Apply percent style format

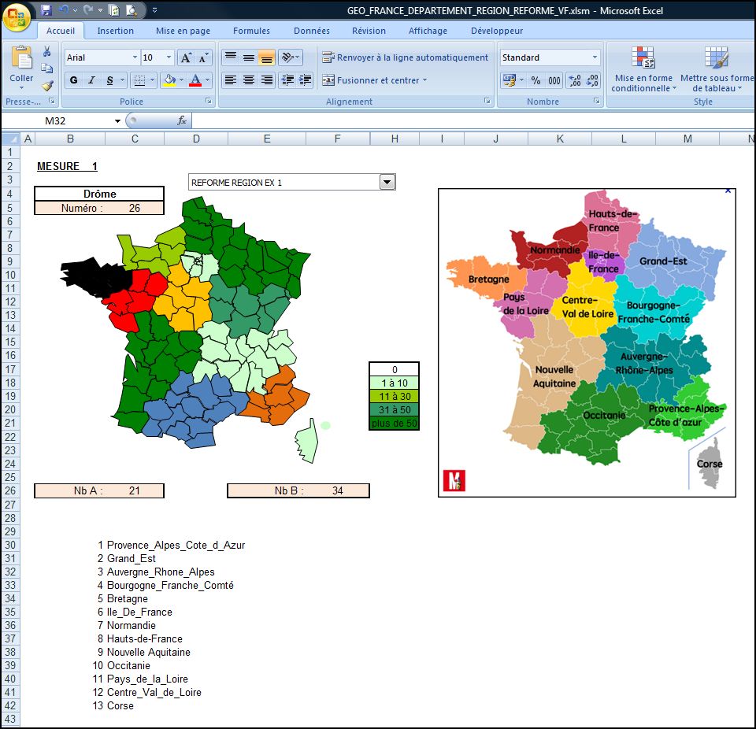pyautogui.click(x=535, y=80)
